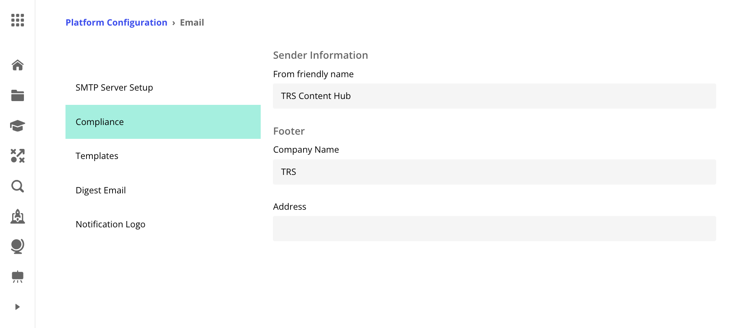Open the rocket launch icon

(18, 216)
